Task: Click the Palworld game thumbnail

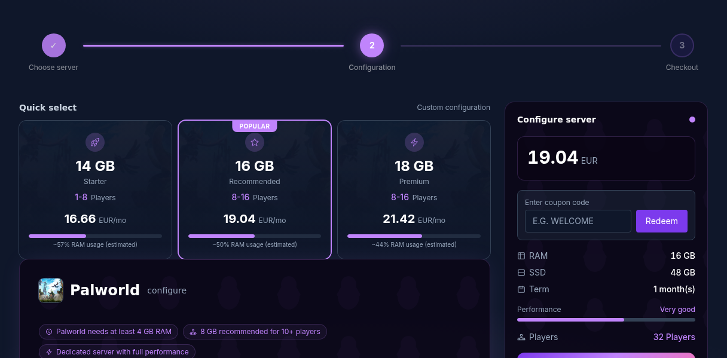Action: click(x=51, y=290)
